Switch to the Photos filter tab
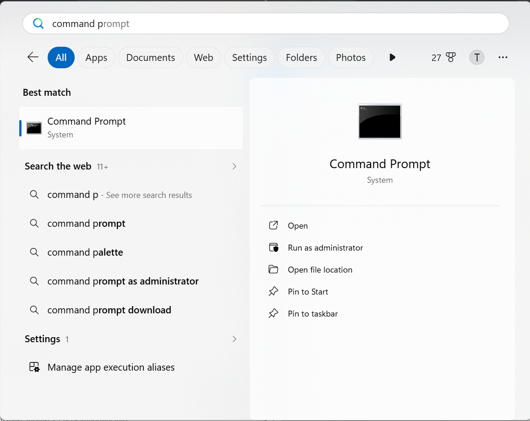 tap(351, 57)
